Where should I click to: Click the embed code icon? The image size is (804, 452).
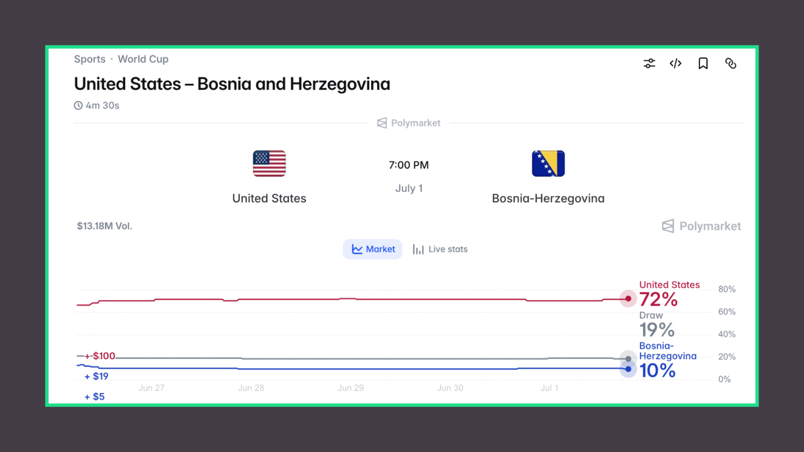[676, 64]
